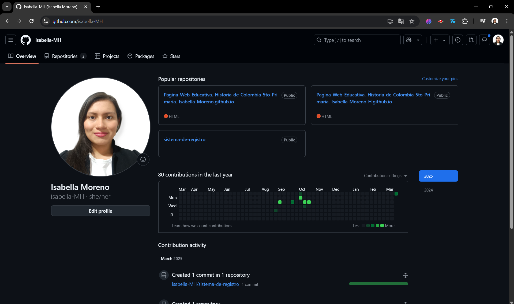
Task: Click the brain extension icon
Action: (429, 21)
